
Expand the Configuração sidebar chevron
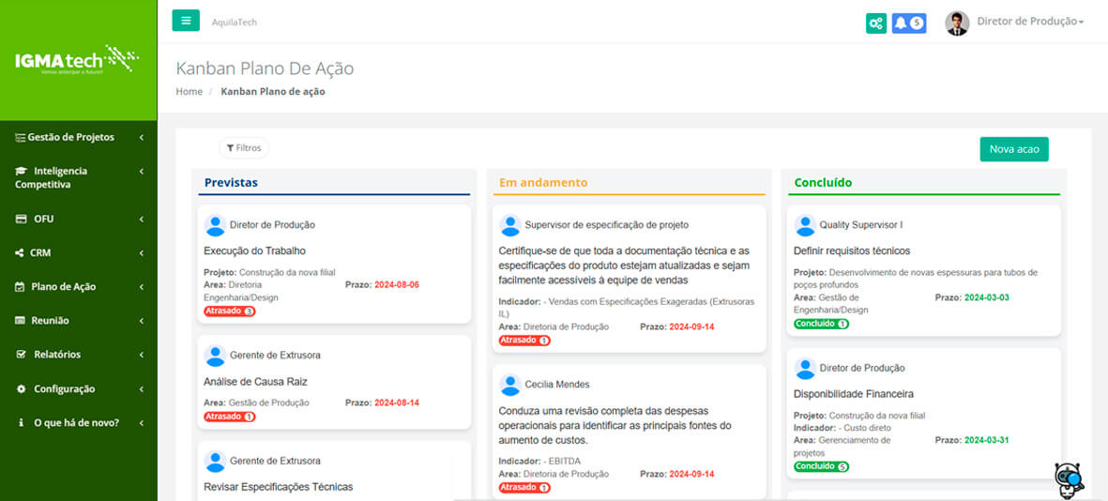[x=142, y=388]
